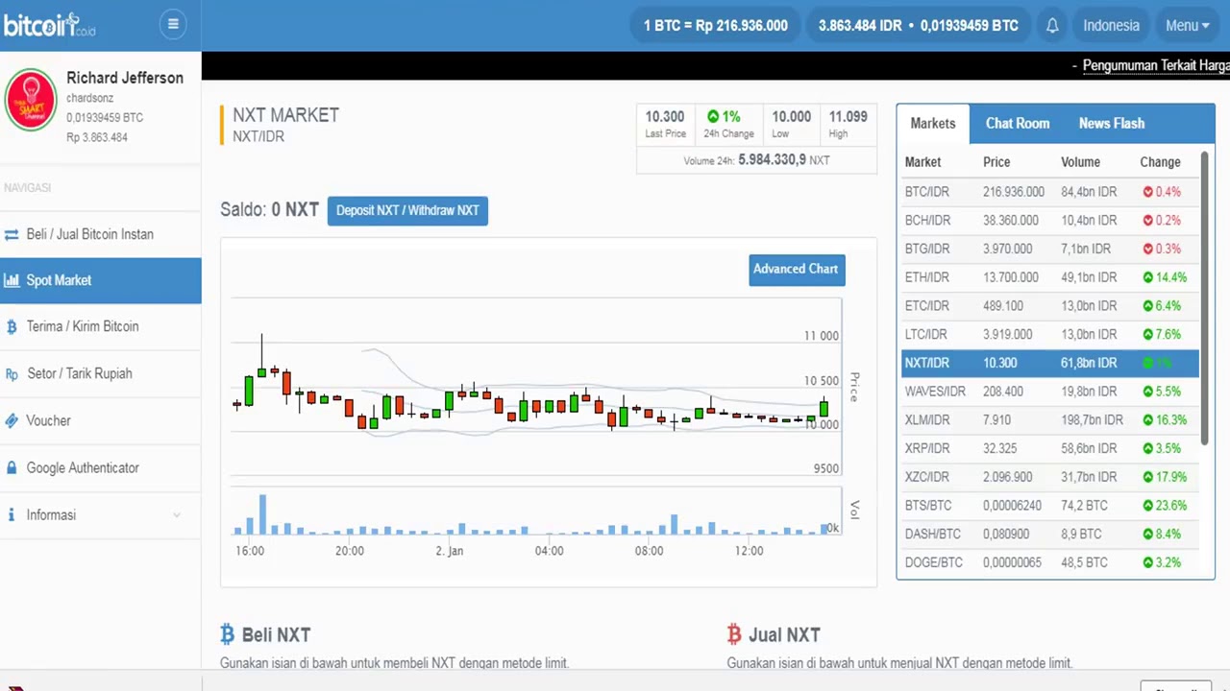This screenshot has height=691, width=1230.
Task: Select the BTS/BTC market row
Action: point(1050,506)
